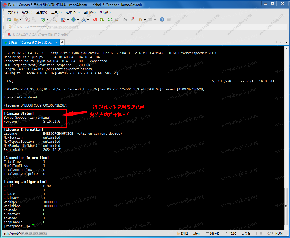Click the tab scroll left arrow

(276, 42)
